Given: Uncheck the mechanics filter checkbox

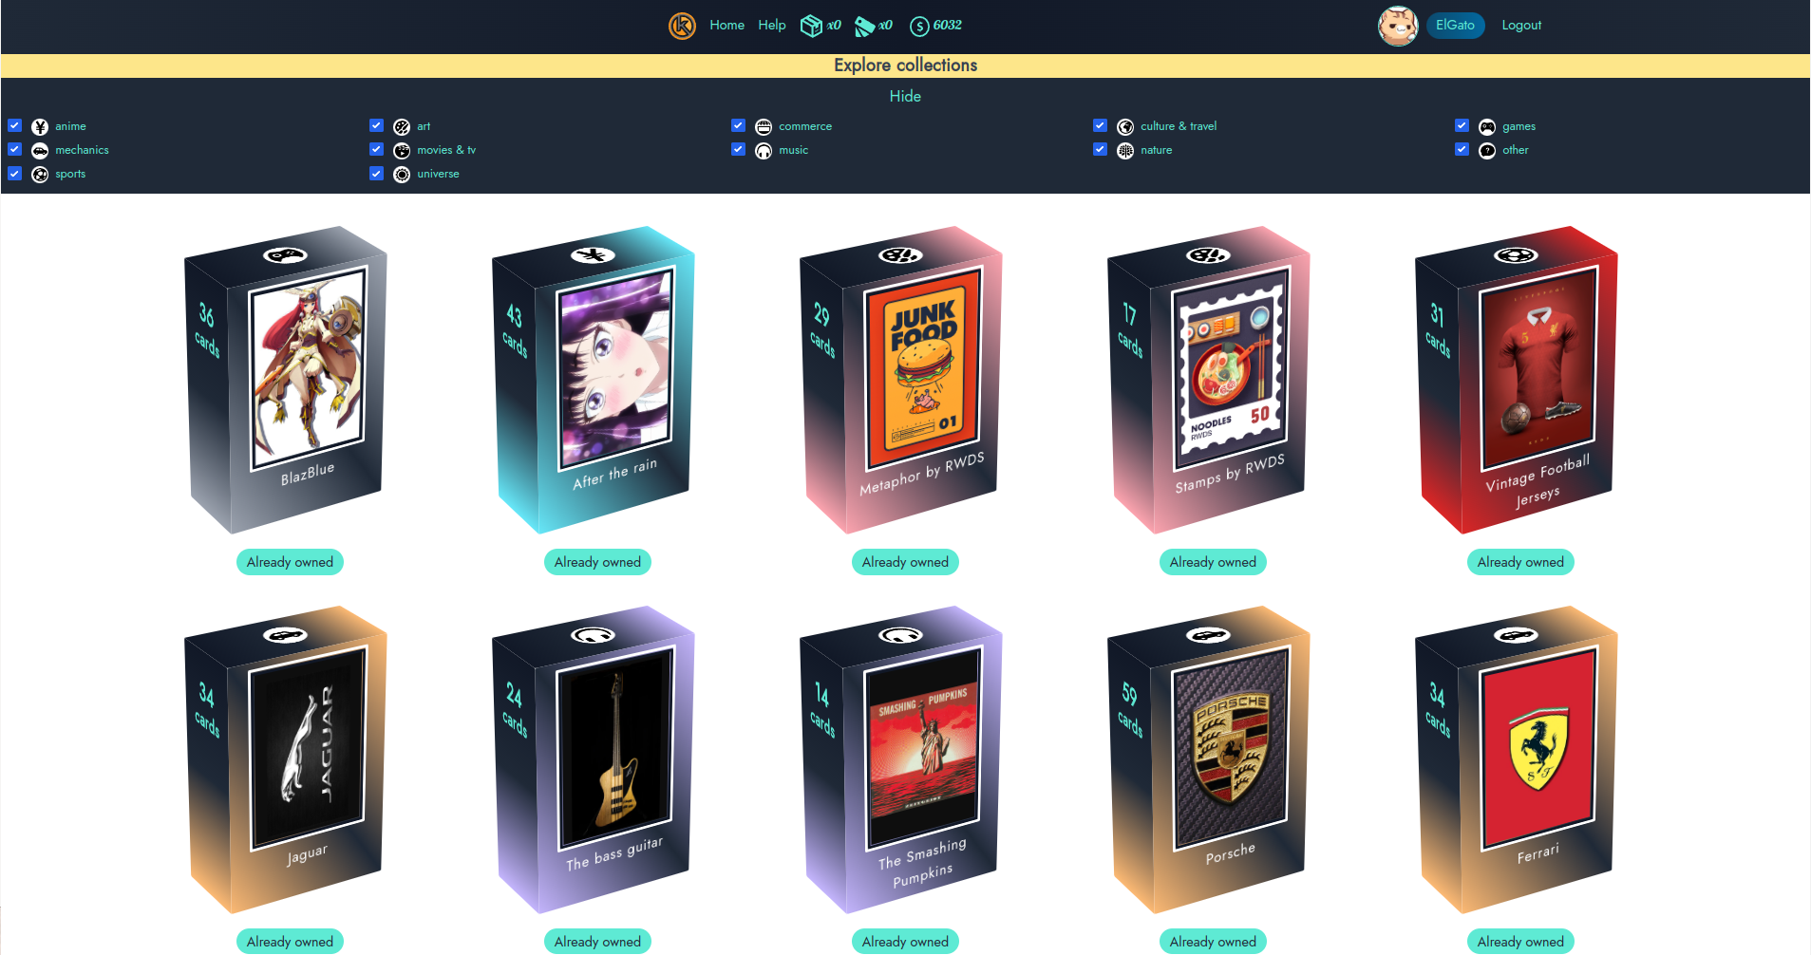Looking at the screenshot, I should pyautogui.click(x=14, y=149).
